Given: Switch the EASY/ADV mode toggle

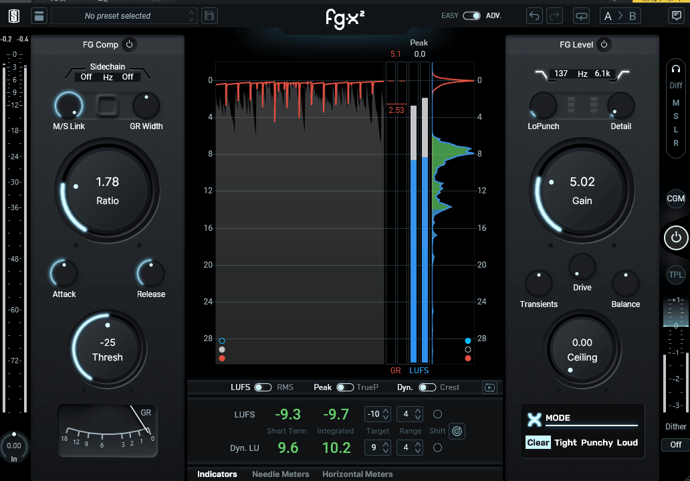Looking at the screenshot, I should (x=472, y=16).
